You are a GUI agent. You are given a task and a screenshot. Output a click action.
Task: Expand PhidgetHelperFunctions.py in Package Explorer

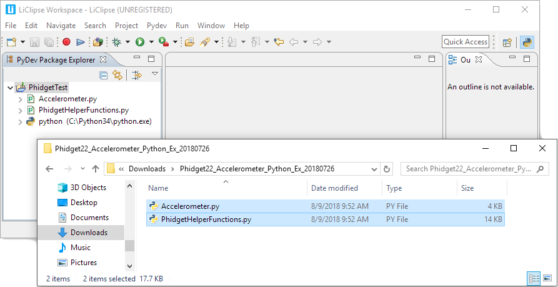point(20,111)
